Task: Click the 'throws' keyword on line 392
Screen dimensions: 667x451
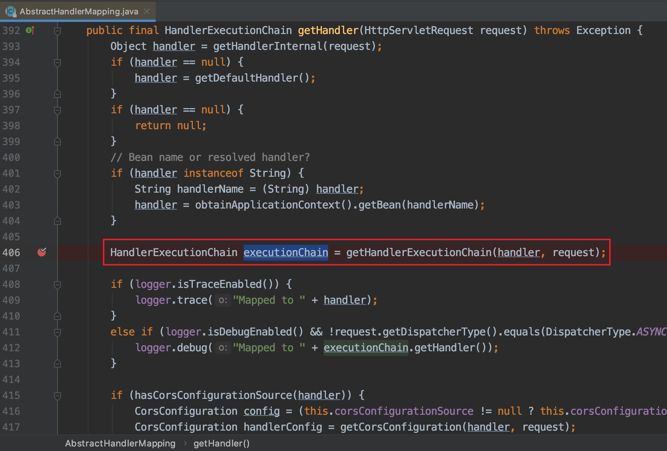Action: coord(552,30)
